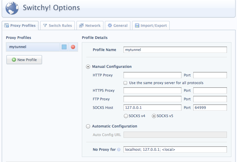Choose SOCKS v4 option
237x162 pixels.
(126, 116)
